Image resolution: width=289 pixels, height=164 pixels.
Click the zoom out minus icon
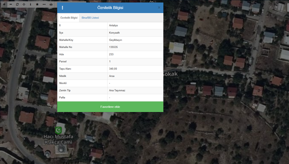[x=10, y=4]
